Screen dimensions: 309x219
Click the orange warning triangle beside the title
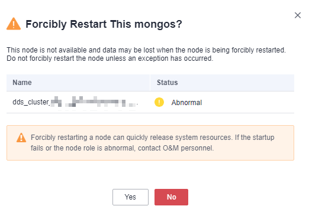14,24
